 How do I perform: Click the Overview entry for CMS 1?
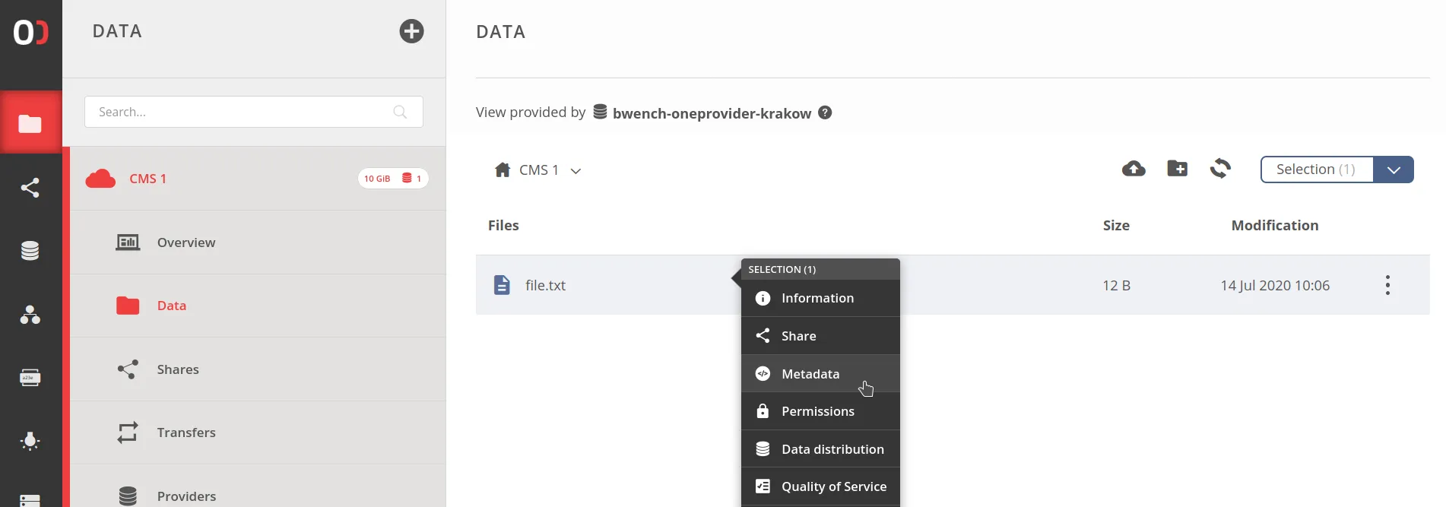coord(186,242)
